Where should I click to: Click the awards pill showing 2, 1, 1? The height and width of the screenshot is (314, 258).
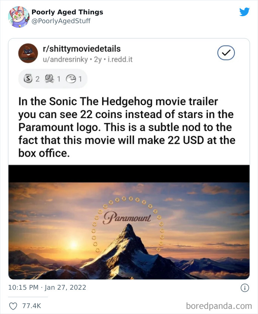coord(53,79)
